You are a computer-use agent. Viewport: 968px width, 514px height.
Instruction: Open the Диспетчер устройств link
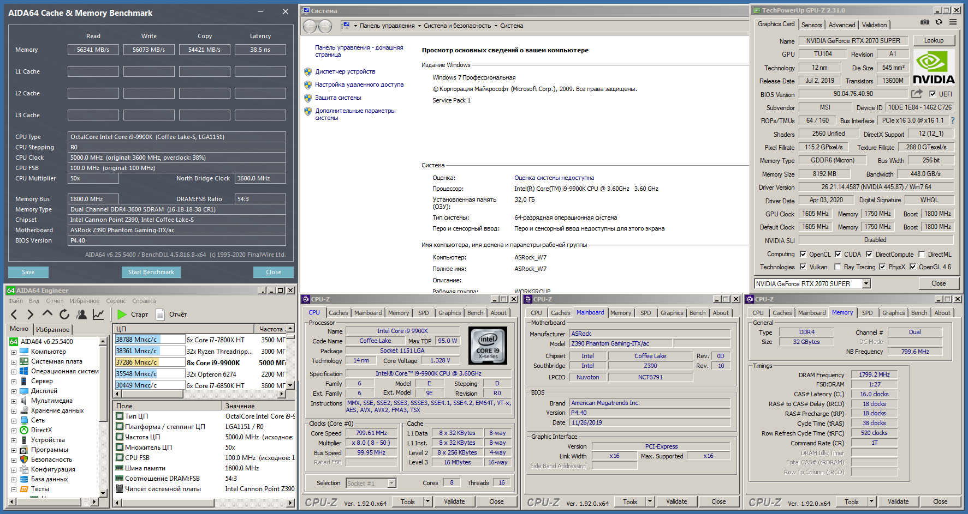[x=345, y=71]
